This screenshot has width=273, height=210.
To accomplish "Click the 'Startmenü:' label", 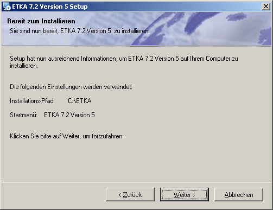I will click(23, 115).
